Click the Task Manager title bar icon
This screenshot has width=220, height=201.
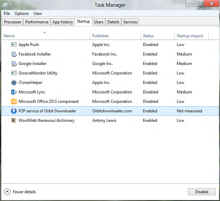[5, 5]
